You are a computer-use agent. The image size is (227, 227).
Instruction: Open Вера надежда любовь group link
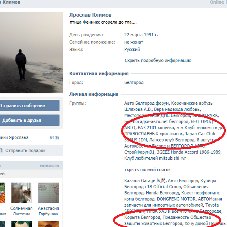(x=177, y=109)
